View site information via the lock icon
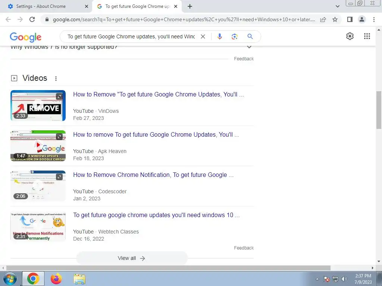The width and height of the screenshot is (382, 286). pos(47,19)
